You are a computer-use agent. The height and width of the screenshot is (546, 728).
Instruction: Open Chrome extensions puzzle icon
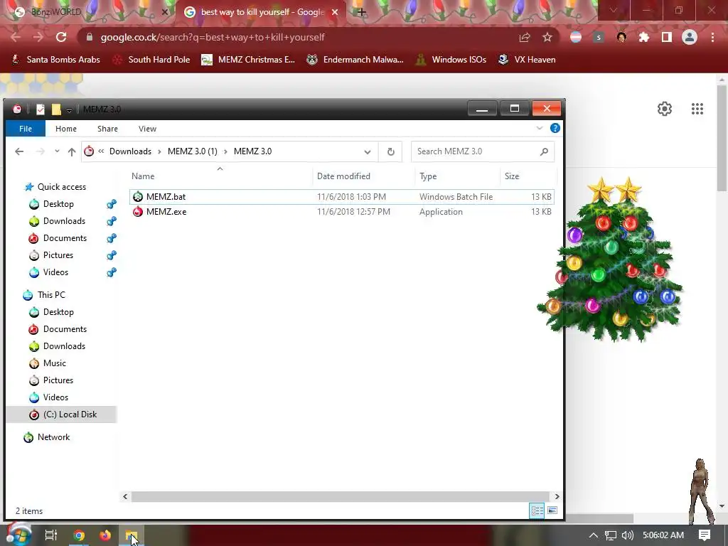click(644, 37)
